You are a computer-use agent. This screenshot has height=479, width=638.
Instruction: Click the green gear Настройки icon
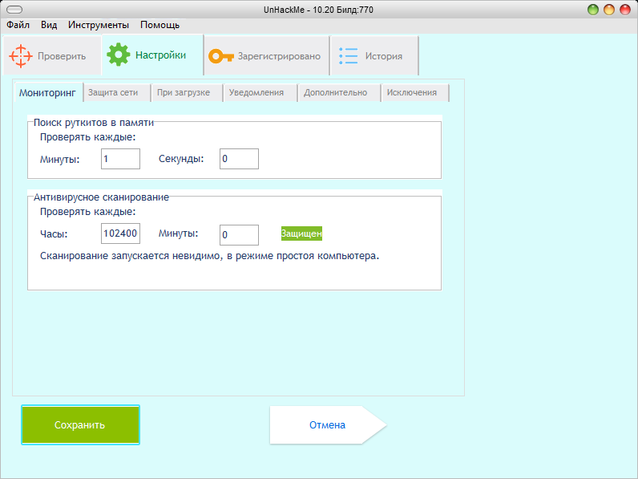pos(119,55)
